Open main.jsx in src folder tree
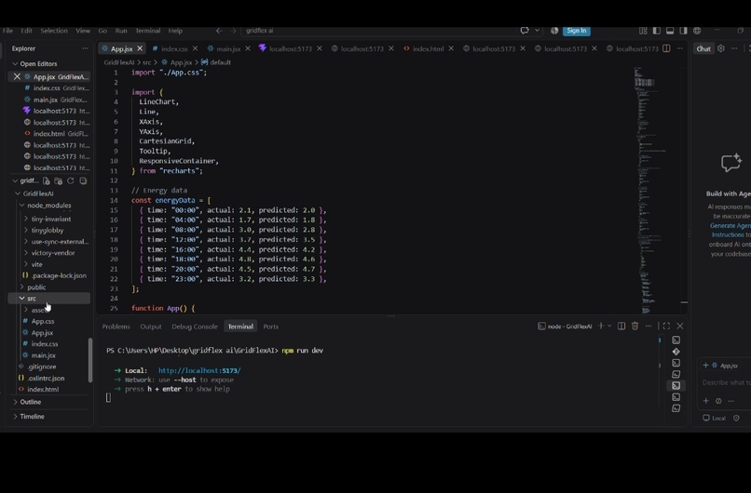The width and height of the screenshot is (751, 493). [43, 355]
